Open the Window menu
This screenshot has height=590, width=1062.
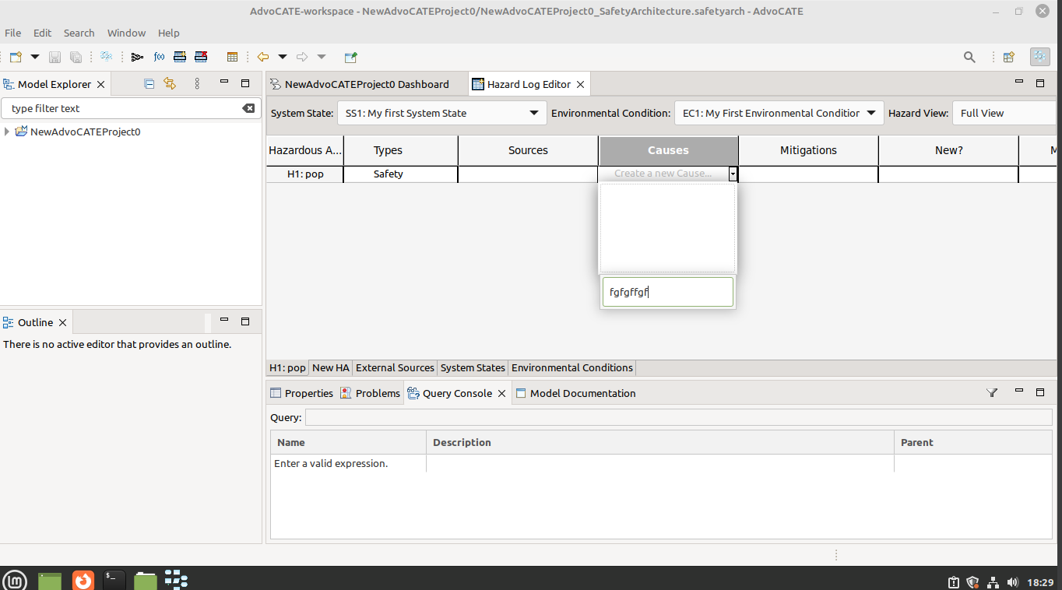coord(126,33)
